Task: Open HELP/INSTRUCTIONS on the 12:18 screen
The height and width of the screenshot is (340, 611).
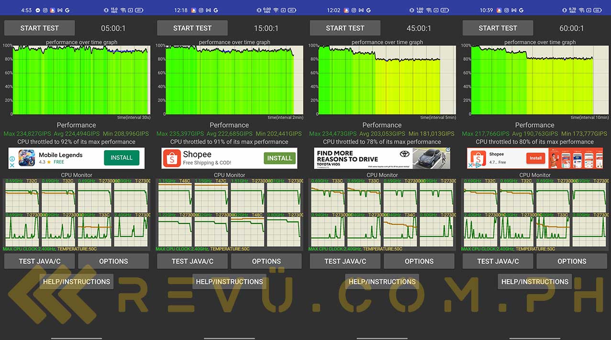Action: [229, 282]
